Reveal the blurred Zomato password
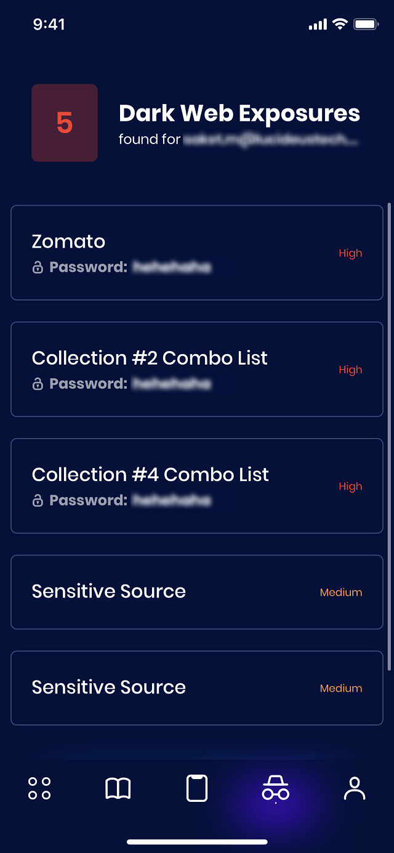This screenshot has width=394, height=853. [x=172, y=267]
